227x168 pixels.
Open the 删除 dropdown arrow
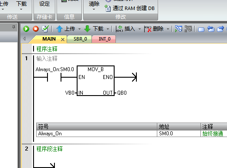168,29
